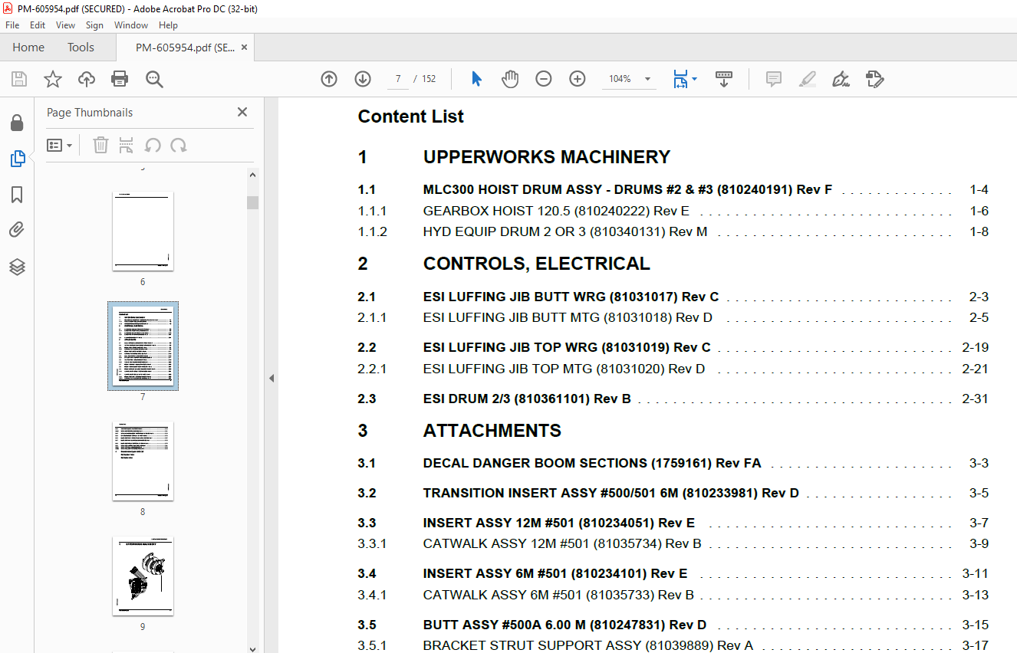Select the page 9 thumbnail
The width and height of the screenshot is (1017, 653).
143,576
